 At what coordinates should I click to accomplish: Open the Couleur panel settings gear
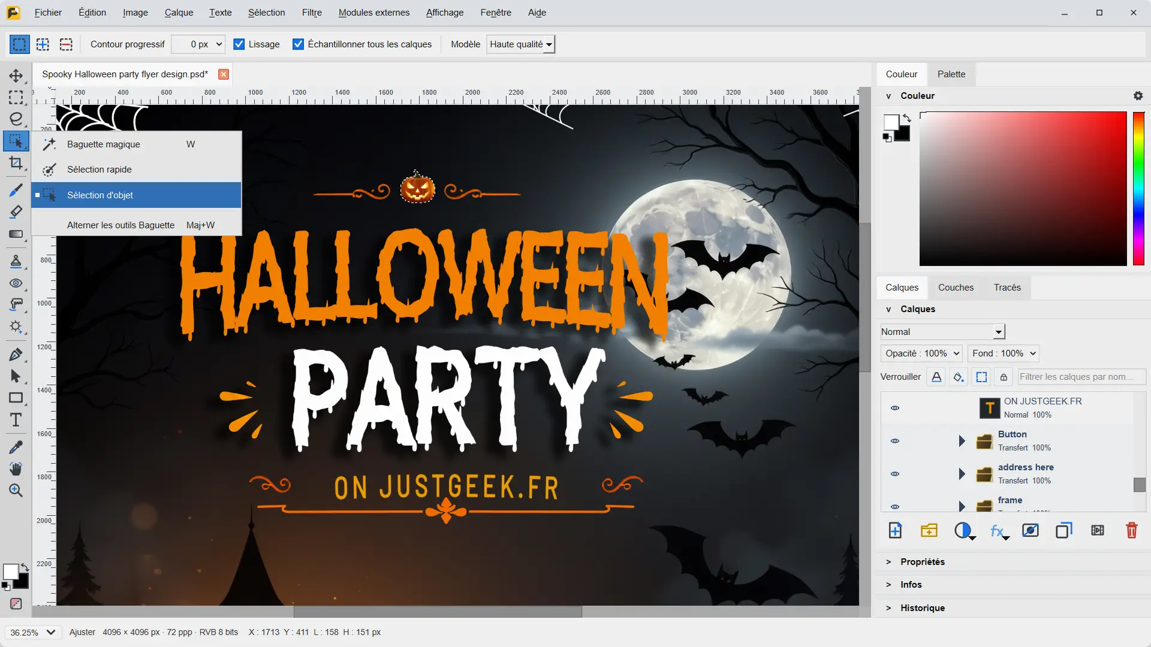pyautogui.click(x=1138, y=96)
